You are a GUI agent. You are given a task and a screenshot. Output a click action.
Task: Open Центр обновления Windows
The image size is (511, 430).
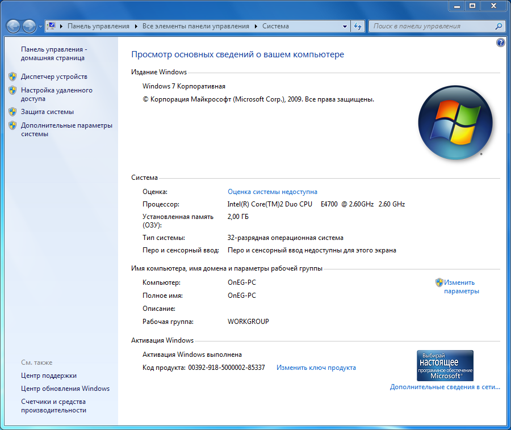click(65, 389)
